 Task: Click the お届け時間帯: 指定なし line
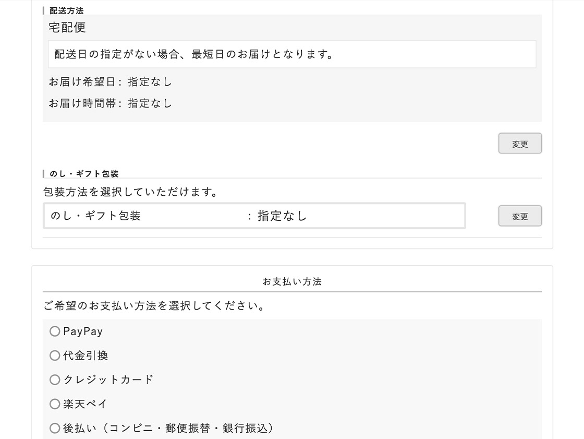tap(110, 103)
